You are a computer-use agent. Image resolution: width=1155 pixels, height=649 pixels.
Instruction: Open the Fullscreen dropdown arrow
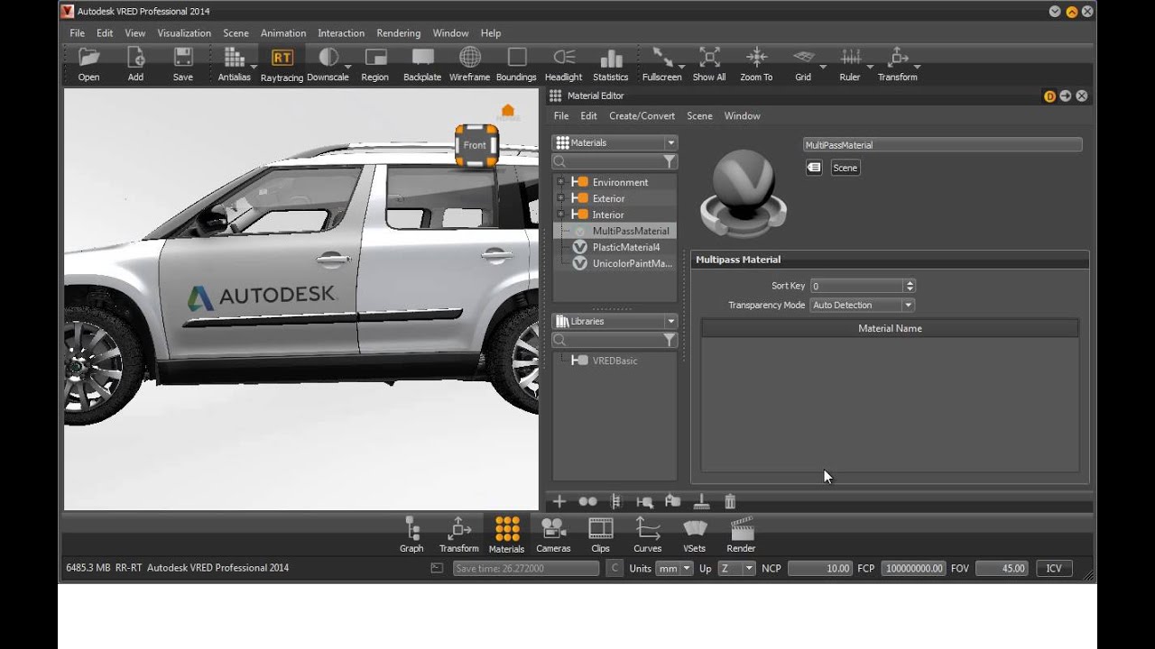[x=681, y=67]
